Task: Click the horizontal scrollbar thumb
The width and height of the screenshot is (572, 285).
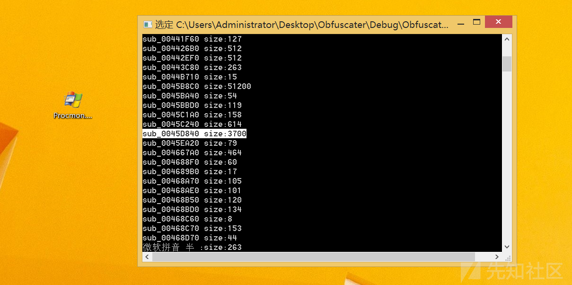Action: click(313, 257)
